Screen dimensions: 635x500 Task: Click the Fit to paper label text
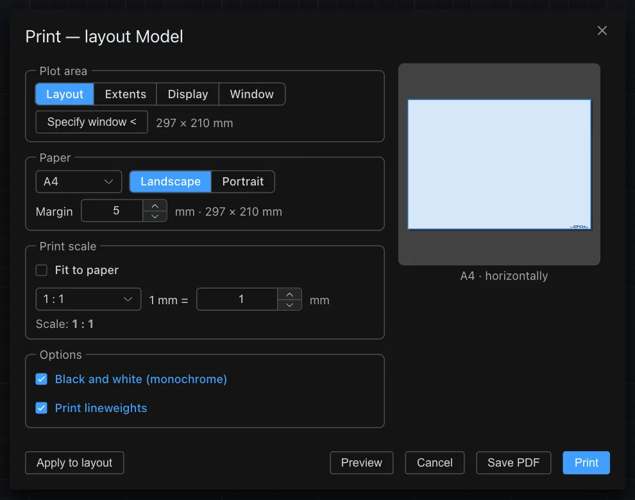click(x=87, y=270)
